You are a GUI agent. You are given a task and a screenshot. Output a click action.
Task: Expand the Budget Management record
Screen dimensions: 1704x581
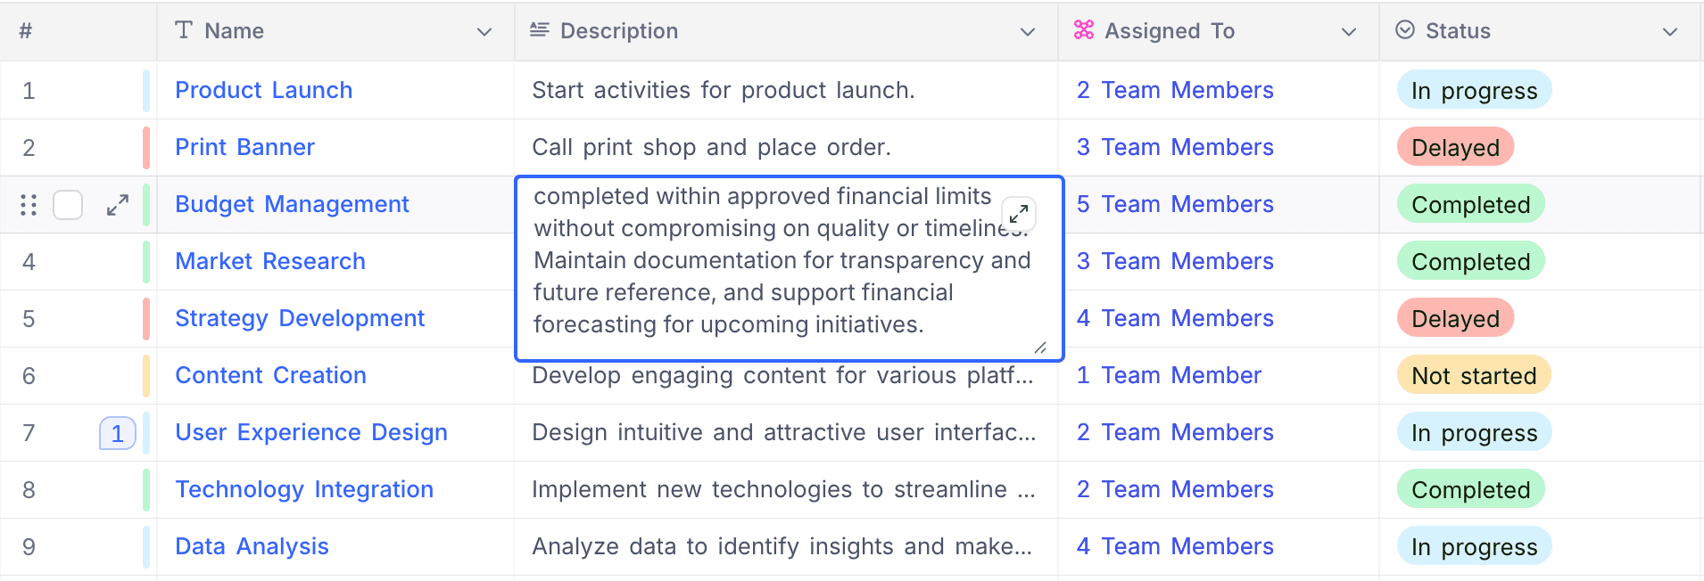(117, 205)
